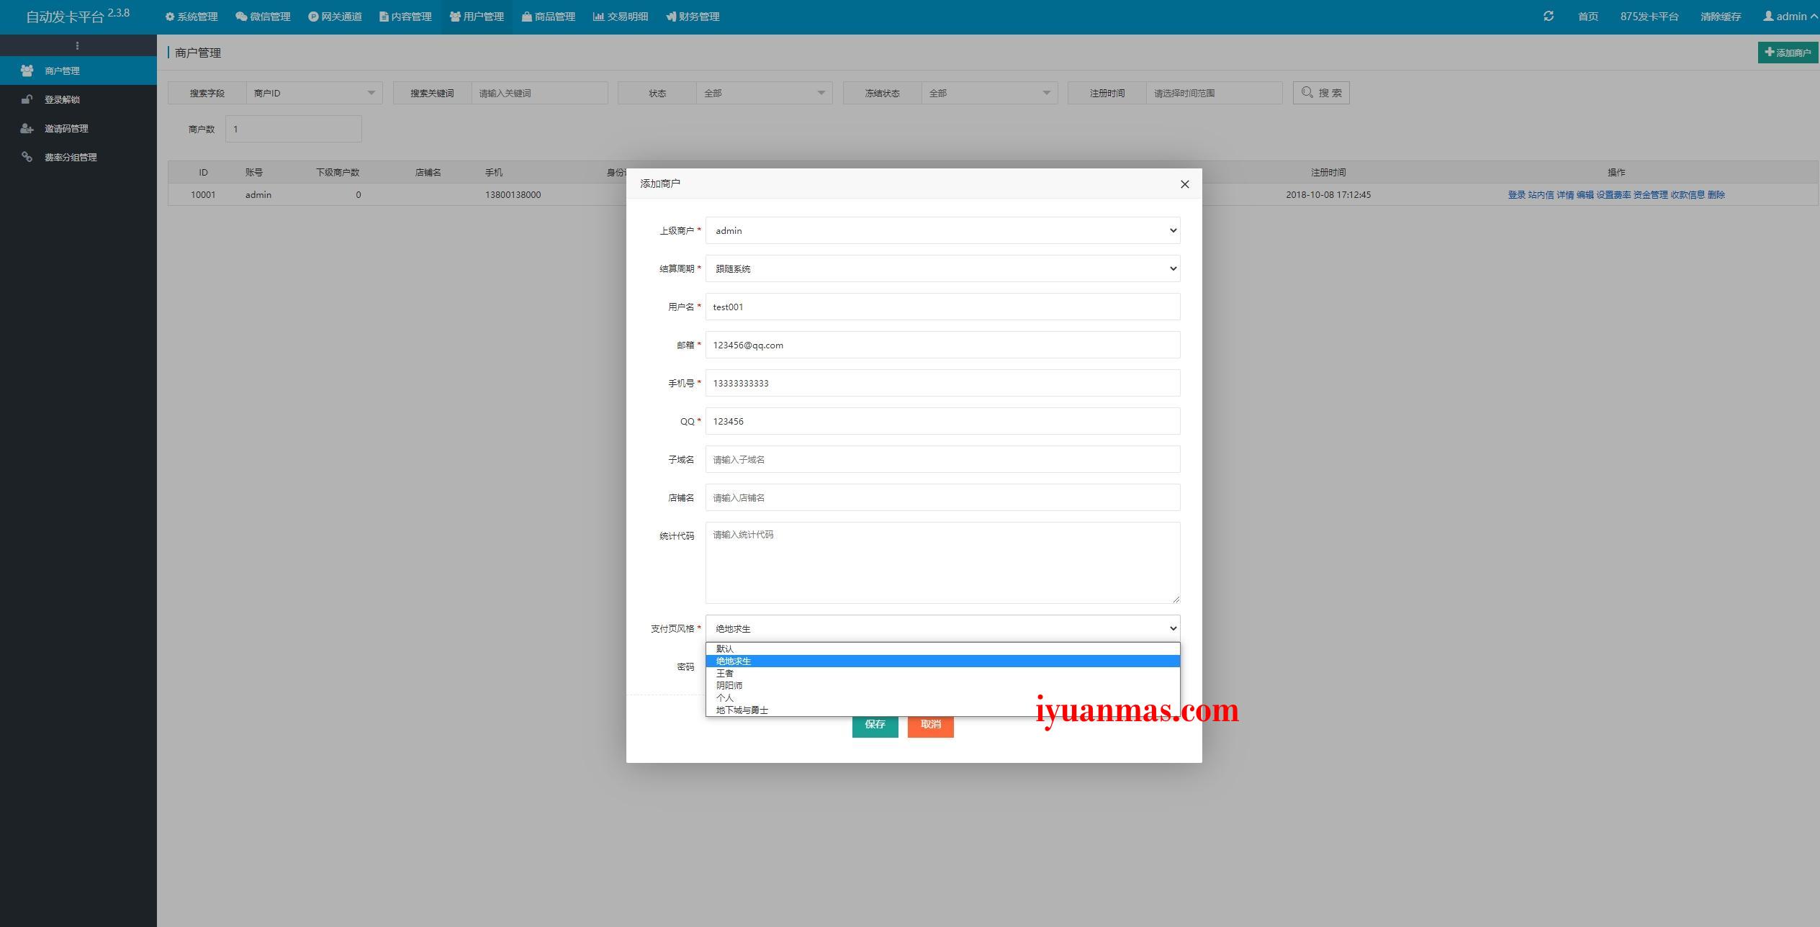
Task: Open the 系统管理 menu
Action: coord(192,17)
